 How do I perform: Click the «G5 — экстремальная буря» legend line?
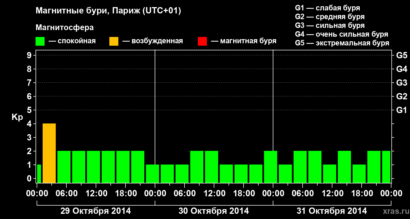pyautogui.click(x=342, y=43)
